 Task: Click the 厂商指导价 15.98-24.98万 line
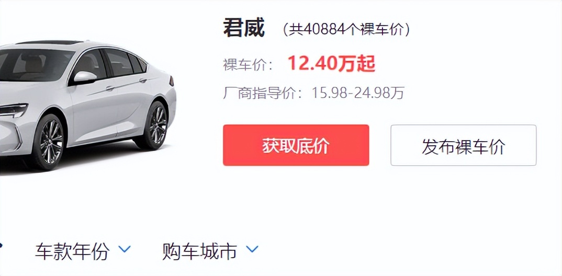(x=313, y=93)
